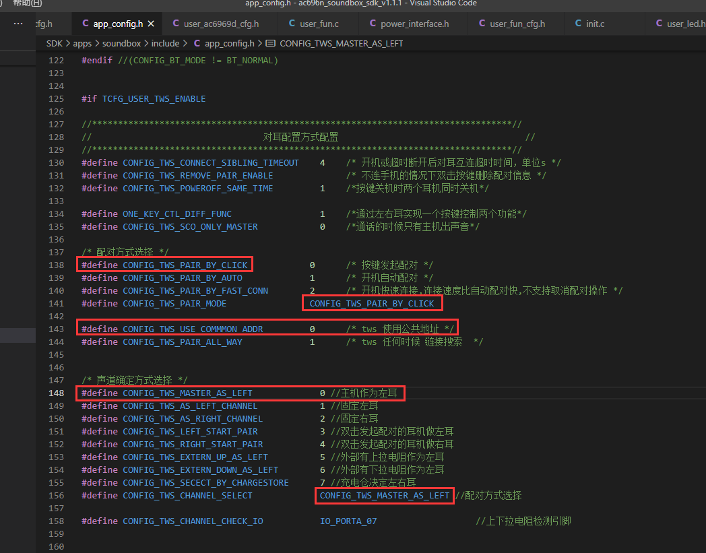This screenshot has width=706, height=553.
Task: Click the IO_PORTA_07 value
Action: (x=348, y=521)
